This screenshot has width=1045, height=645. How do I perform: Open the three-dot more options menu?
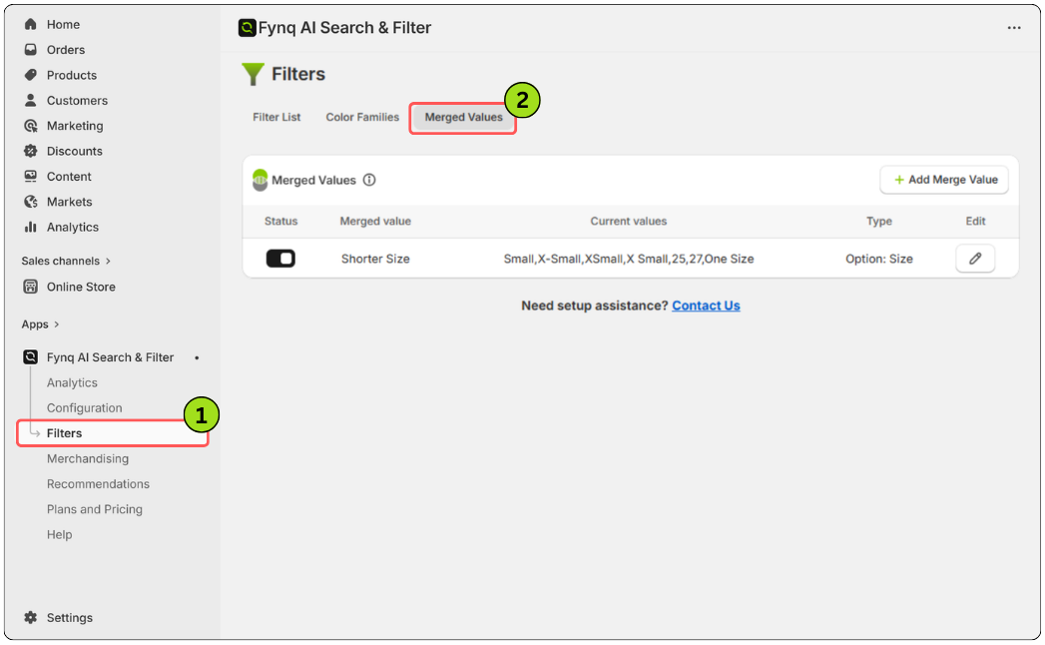pyautogui.click(x=1014, y=28)
